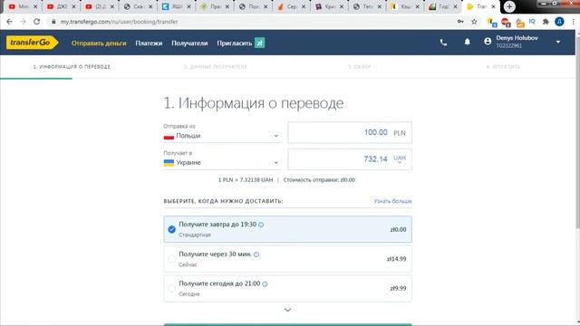Expand more delivery options chevron
This screenshot has width=580, height=326.
[288, 310]
